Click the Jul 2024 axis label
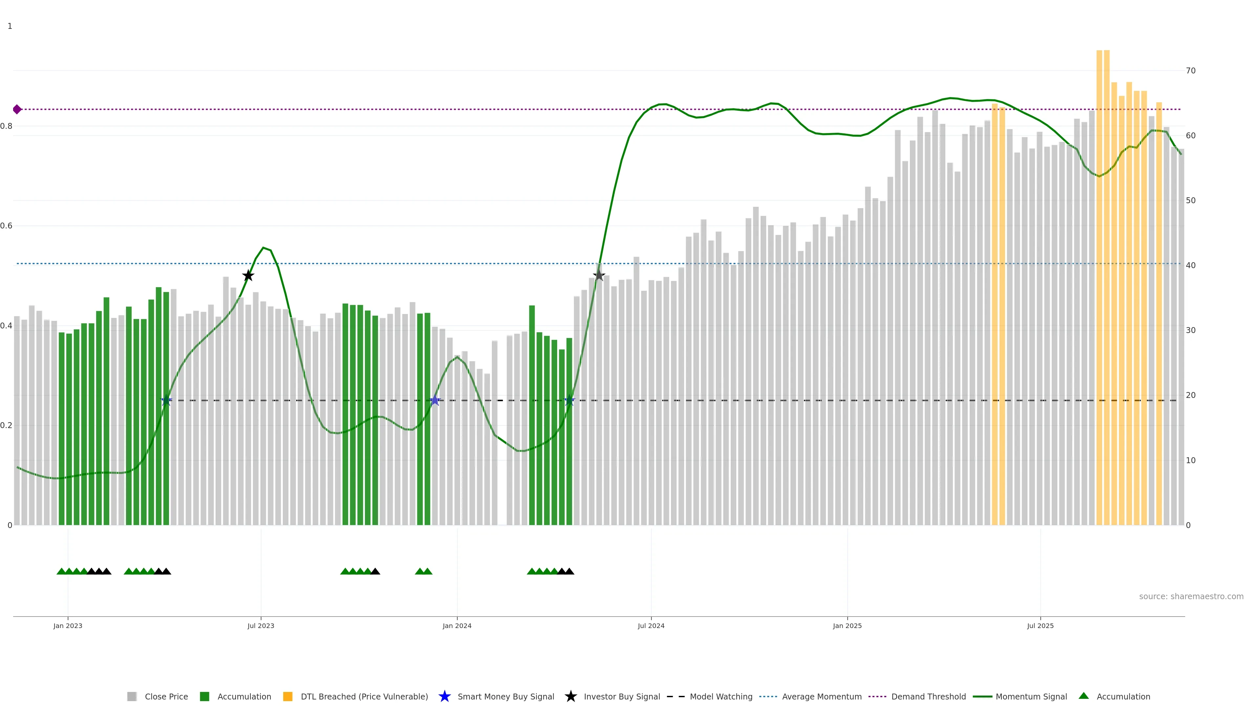This screenshot has height=708, width=1260. pyautogui.click(x=651, y=625)
